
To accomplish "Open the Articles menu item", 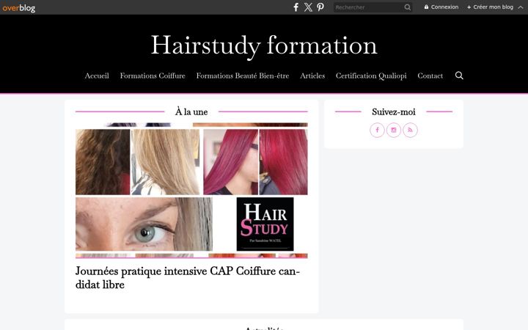I will pyautogui.click(x=312, y=76).
